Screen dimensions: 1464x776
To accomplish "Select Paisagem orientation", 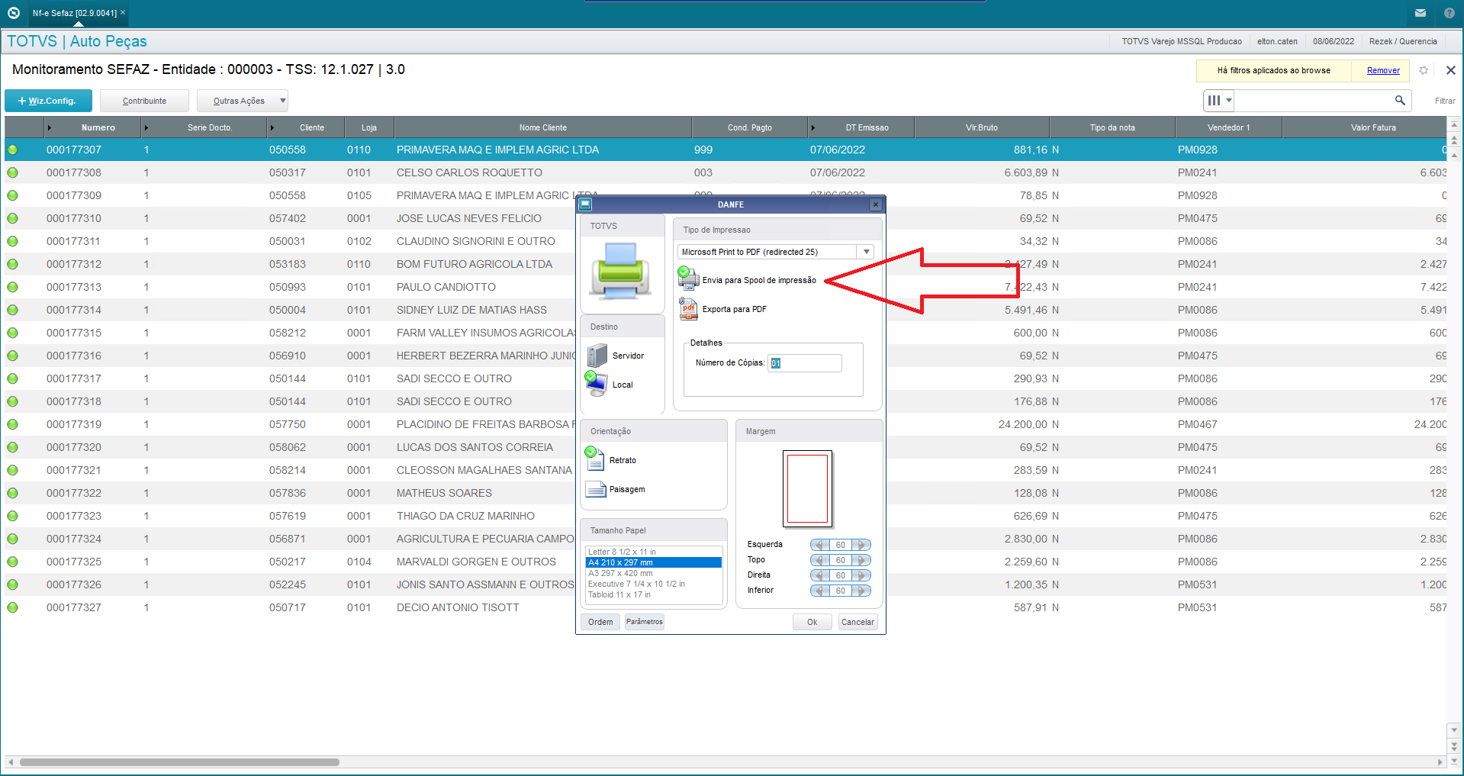I will click(616, 489).
